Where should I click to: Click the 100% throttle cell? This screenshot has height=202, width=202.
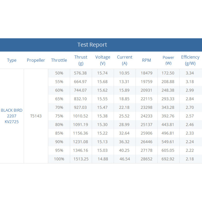[x=59, y=159]
